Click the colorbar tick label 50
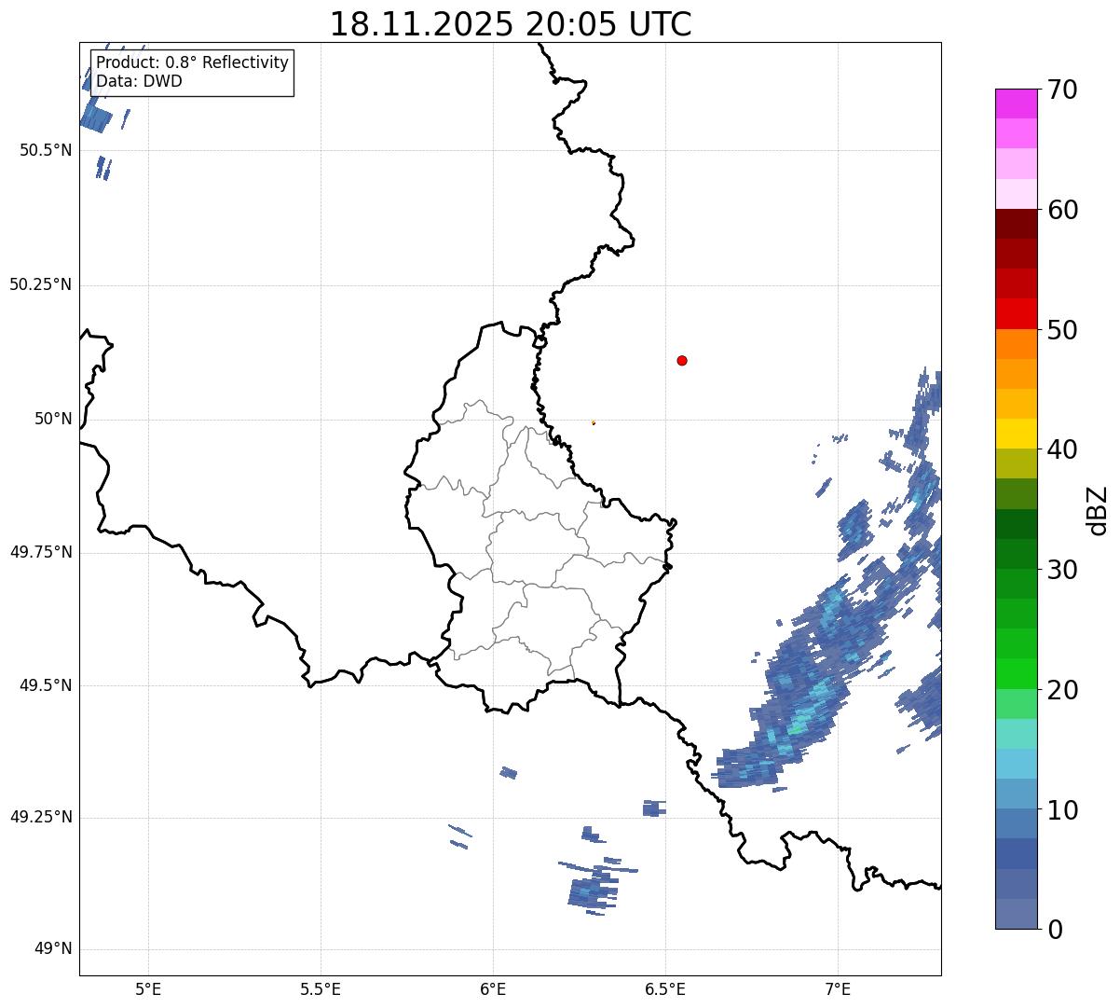 click(1062, 330)
